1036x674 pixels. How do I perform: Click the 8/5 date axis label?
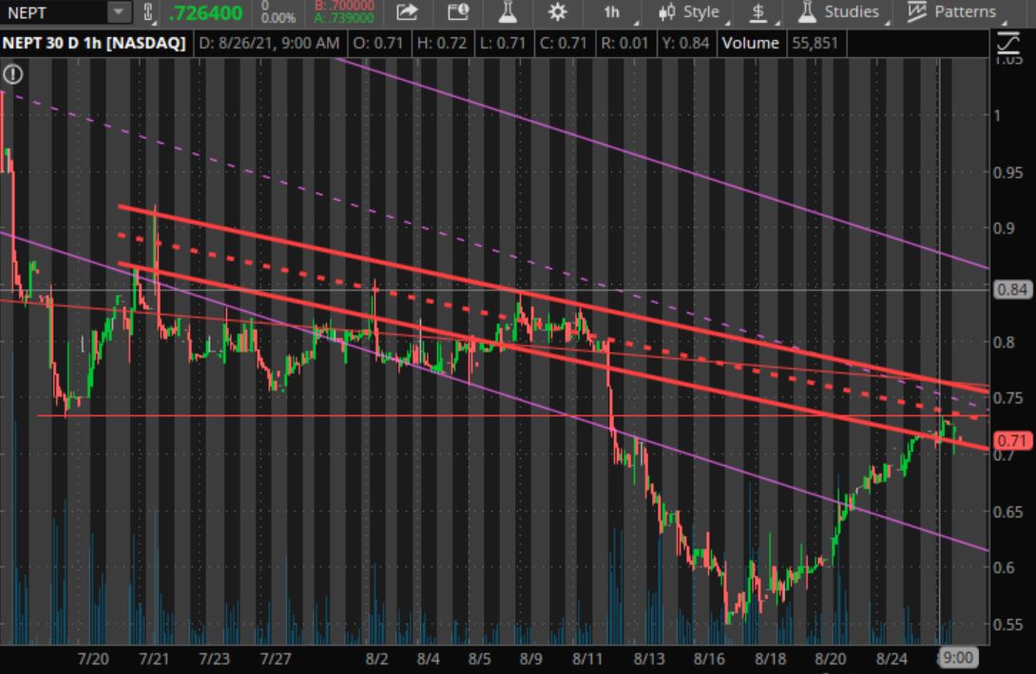[480, 659]
